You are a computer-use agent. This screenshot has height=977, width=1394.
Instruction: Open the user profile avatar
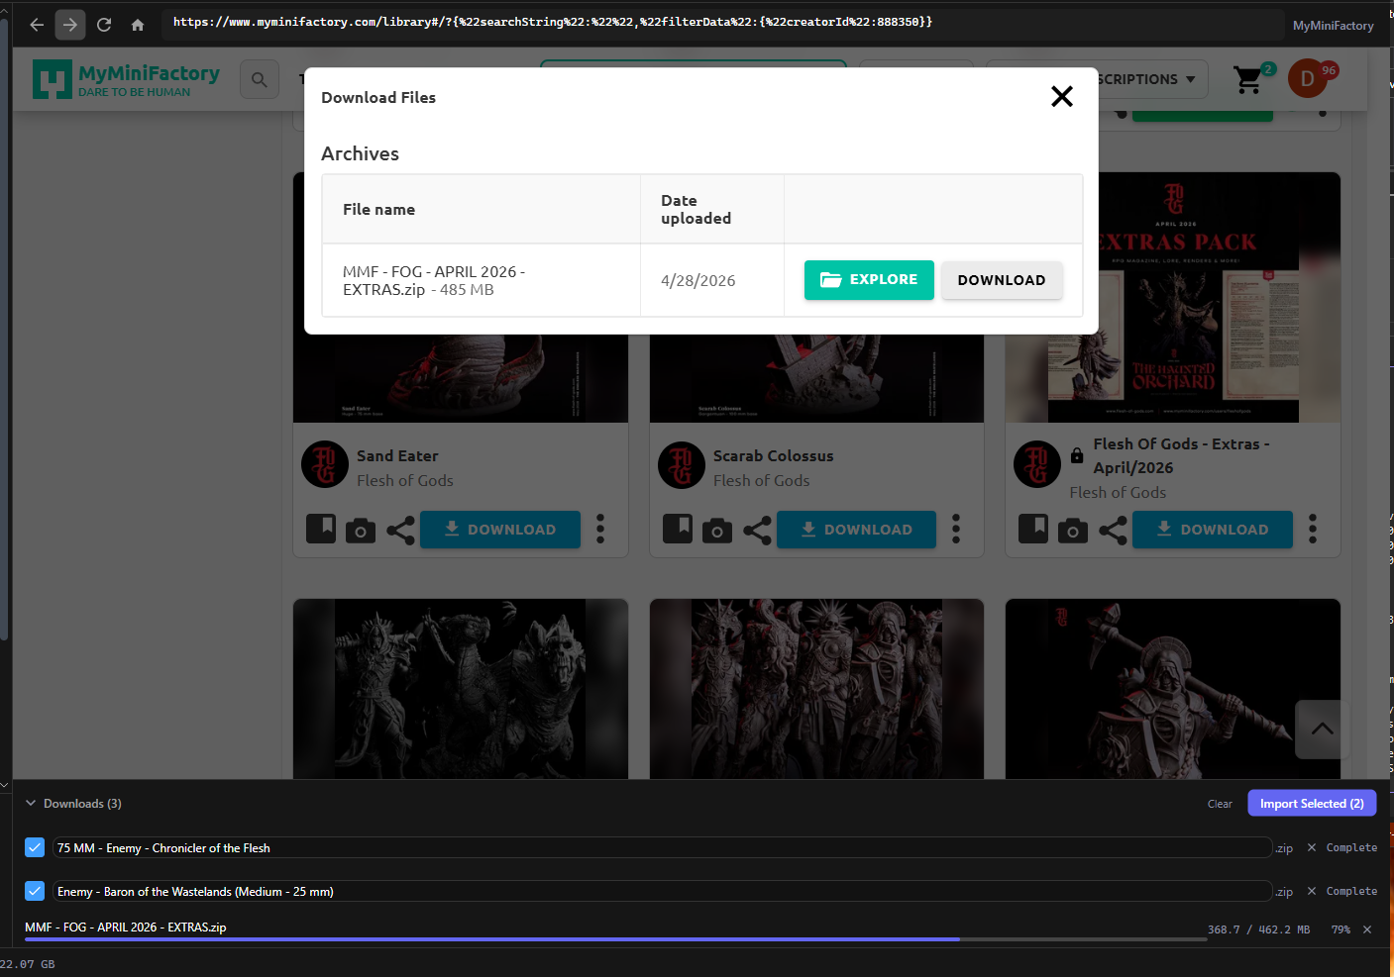pos(1308,79)
